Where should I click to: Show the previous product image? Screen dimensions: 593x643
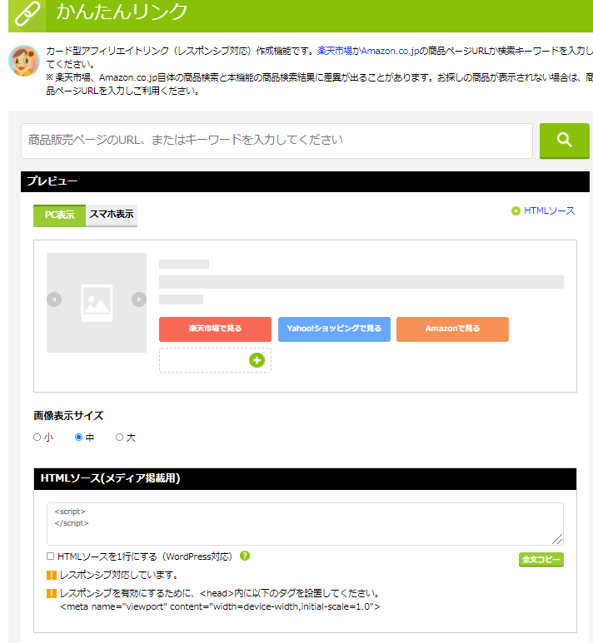[x=54, y=299]
